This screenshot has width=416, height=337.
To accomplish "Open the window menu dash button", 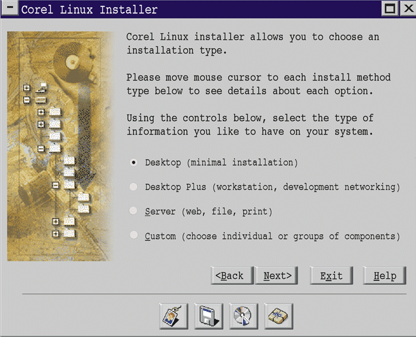I will click(10, 8).
